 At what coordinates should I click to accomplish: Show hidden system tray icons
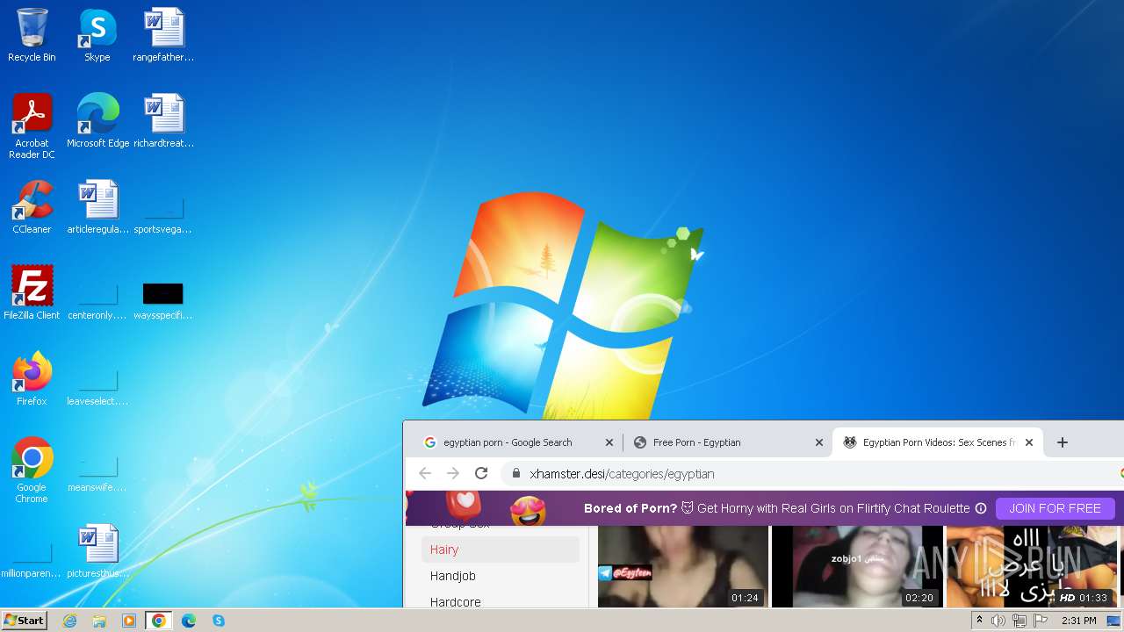(979, 621)
